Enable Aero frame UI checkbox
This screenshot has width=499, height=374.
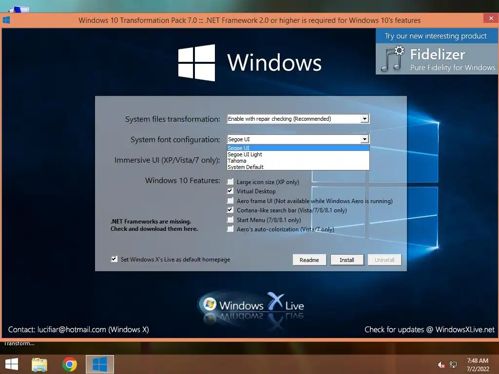pos(230,200)
